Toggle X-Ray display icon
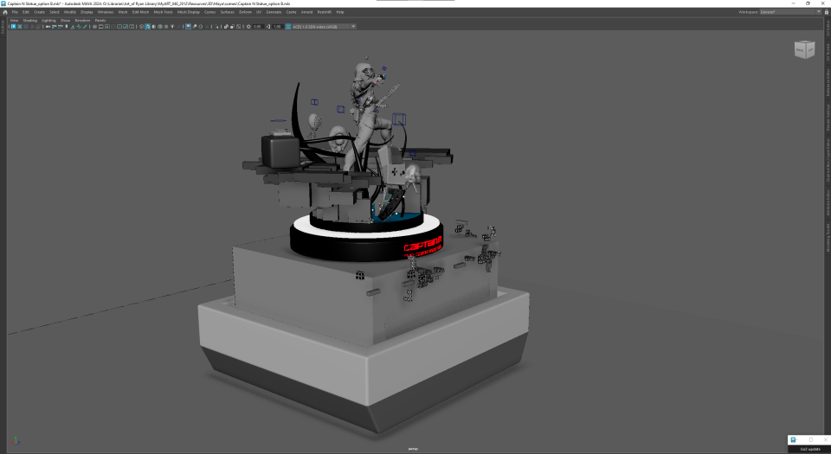831x454 pixels. pyautogui.click(x=226, y=27)
